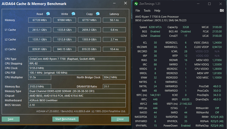
Task: Click the Copy info bubble icon
Action: pyautogui.click(x=98, y=14)
